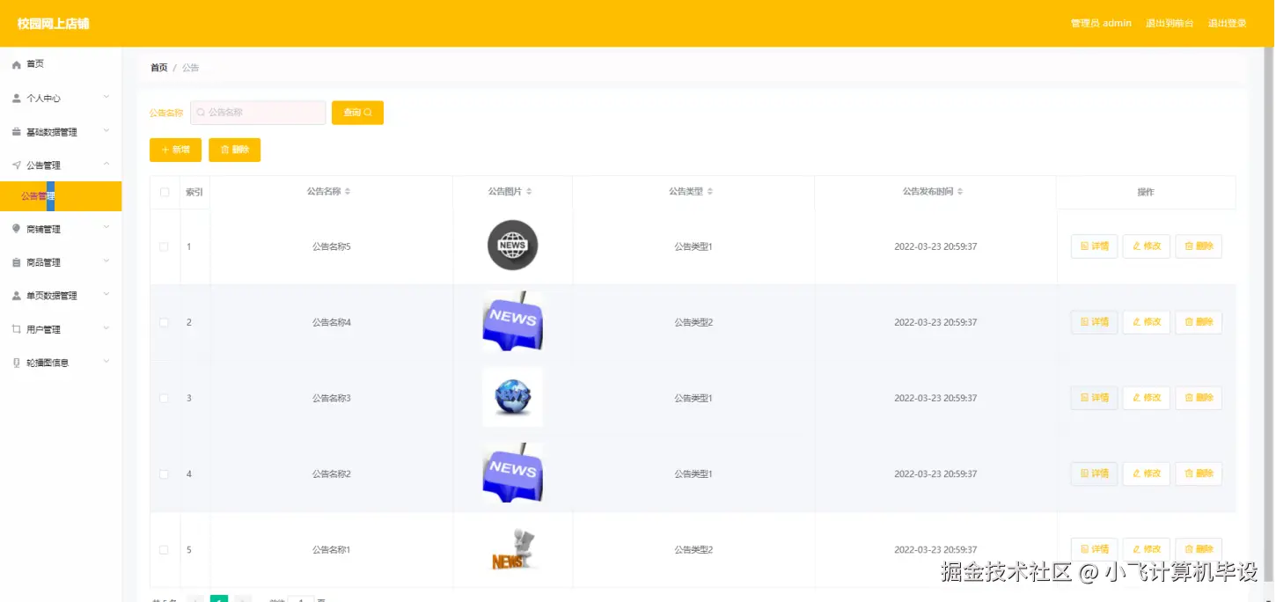
Task: Expand 个人中心 with its chevron
Action: [106, 97]
